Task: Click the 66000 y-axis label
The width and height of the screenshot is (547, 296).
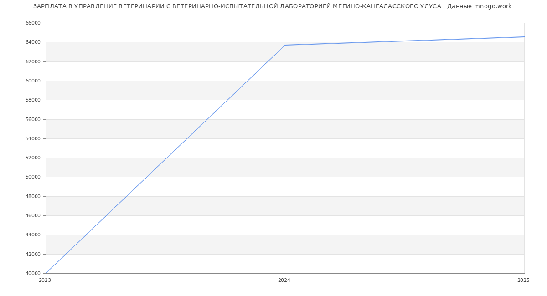Action: tap(33, 23)
